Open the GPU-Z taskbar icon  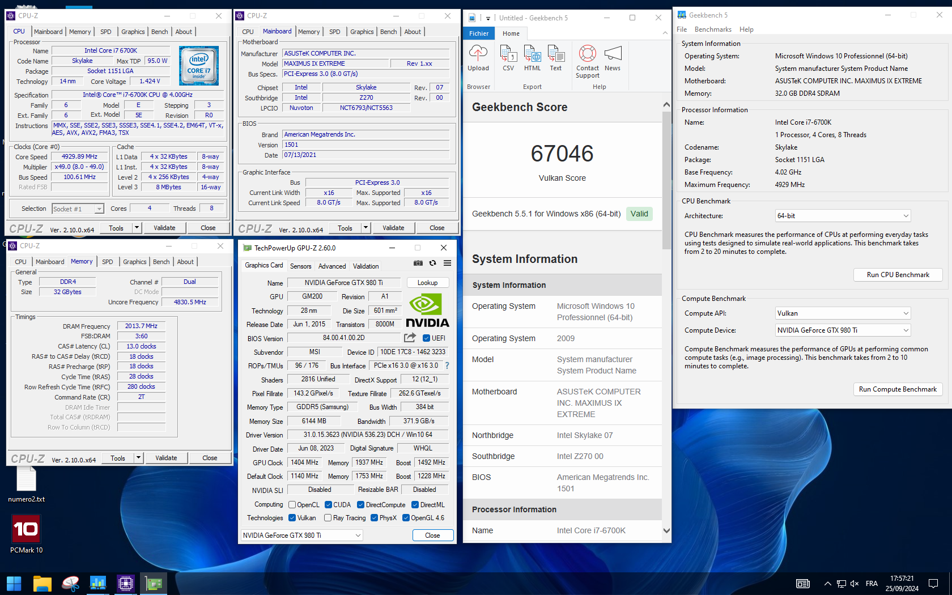tap(154, 583)
